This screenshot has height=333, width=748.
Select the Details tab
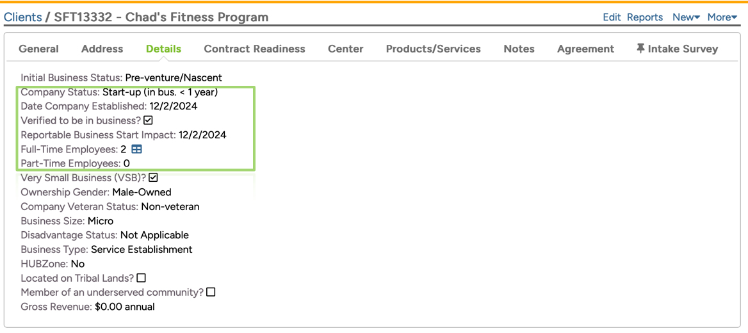click(x=163, y=49)
